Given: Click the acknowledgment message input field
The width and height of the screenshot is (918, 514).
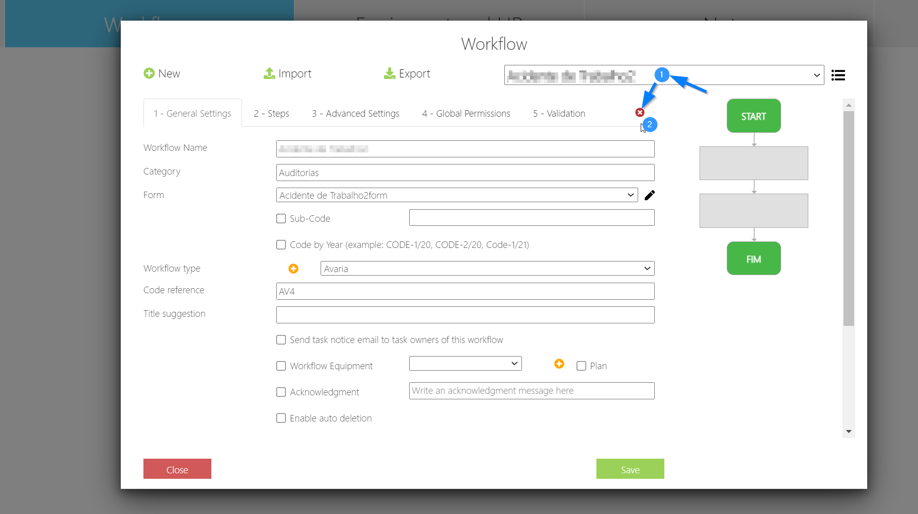Looking at the screenshot, I should point(531,391).
